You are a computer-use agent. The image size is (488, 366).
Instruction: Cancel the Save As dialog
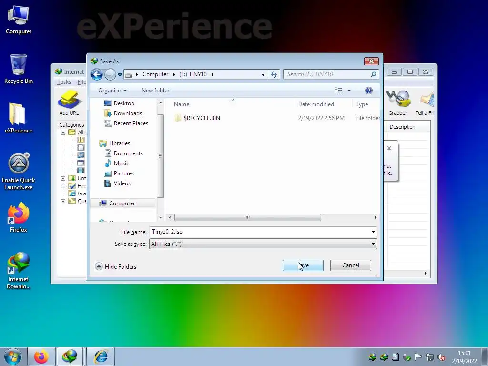tap(350, 265)
